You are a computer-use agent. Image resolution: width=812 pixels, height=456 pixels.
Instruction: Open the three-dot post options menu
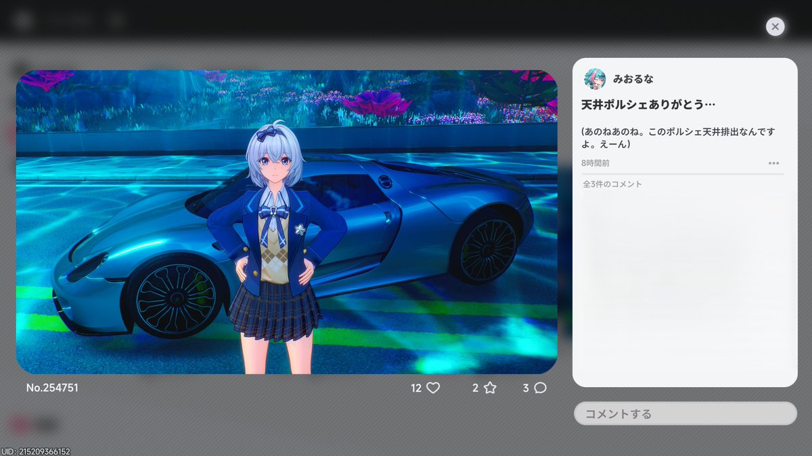click(774, 163)
